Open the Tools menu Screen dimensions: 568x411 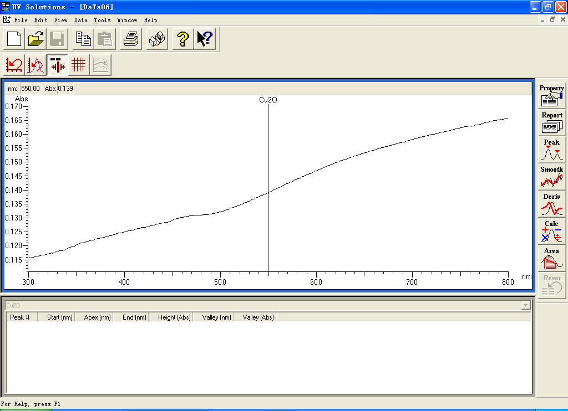tap(102, 20)
